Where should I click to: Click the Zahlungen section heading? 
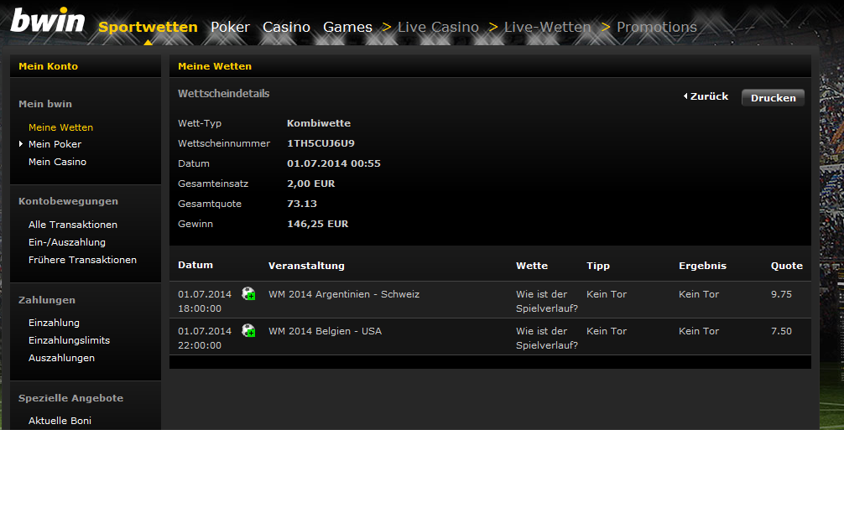point(47,300)
